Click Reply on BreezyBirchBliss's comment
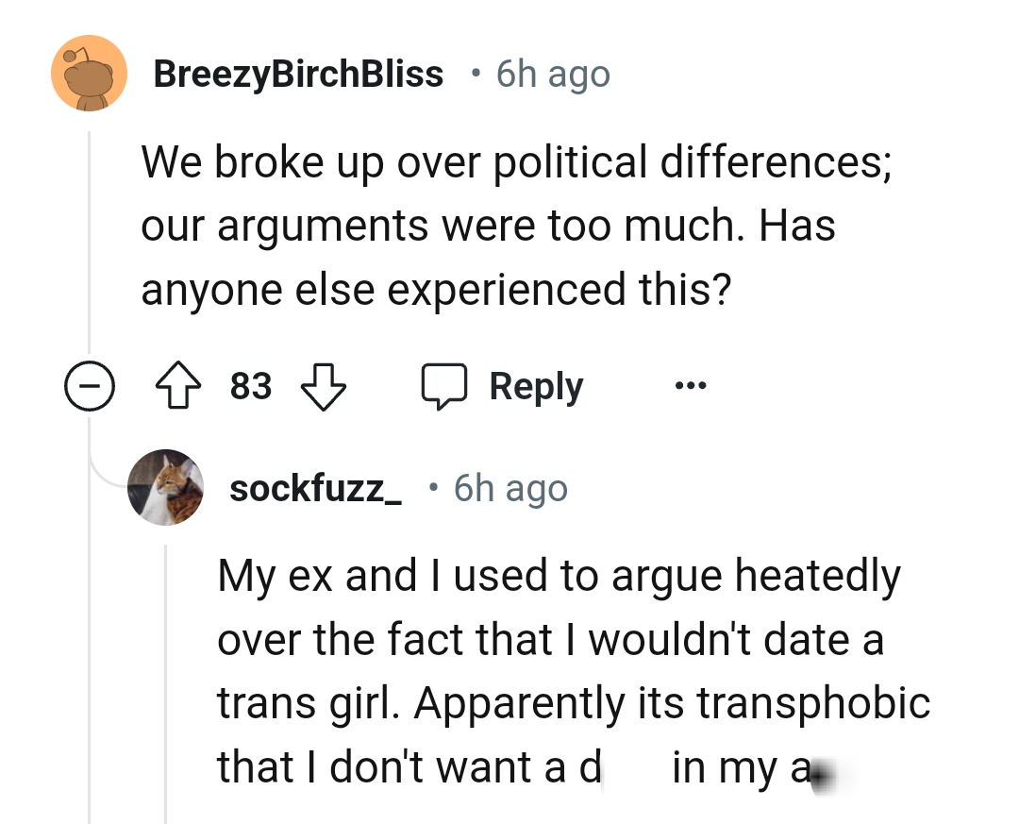Screen dimensions: 1019x824 [536, 385]
